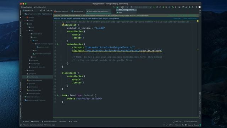Click the Open link in Project Structure banner
This screenshot has height=128, width=227.
tap(177, 18)
